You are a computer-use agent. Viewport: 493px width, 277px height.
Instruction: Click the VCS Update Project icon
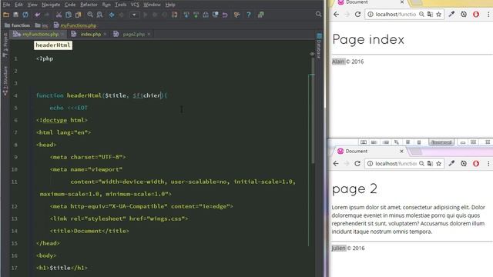186,15
